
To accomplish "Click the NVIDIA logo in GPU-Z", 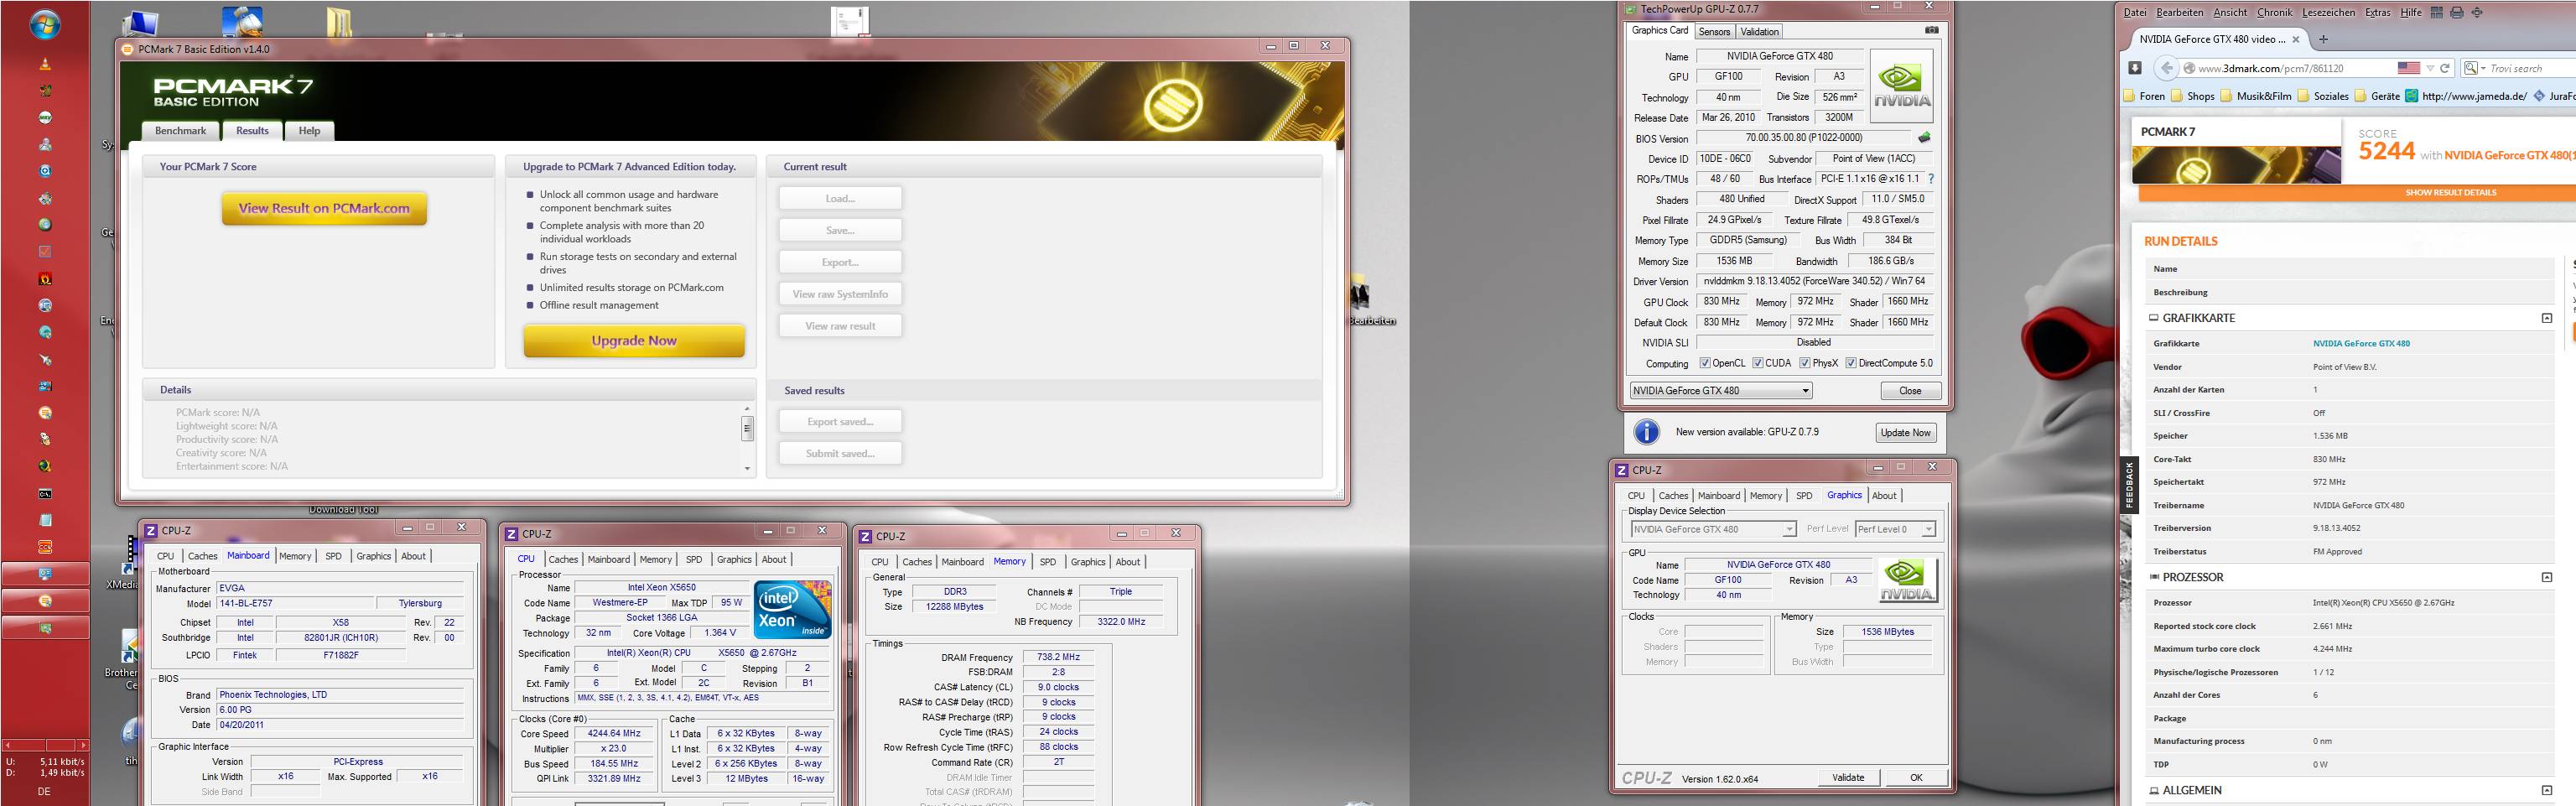I will [1901, 86].
